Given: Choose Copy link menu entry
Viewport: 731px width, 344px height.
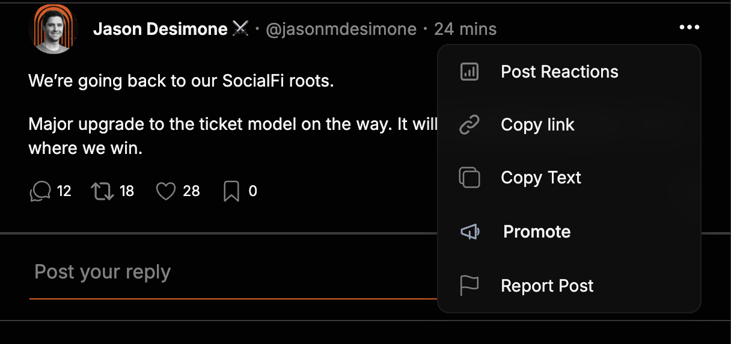Looking at the screenshot, I should [x=537, y=125].
